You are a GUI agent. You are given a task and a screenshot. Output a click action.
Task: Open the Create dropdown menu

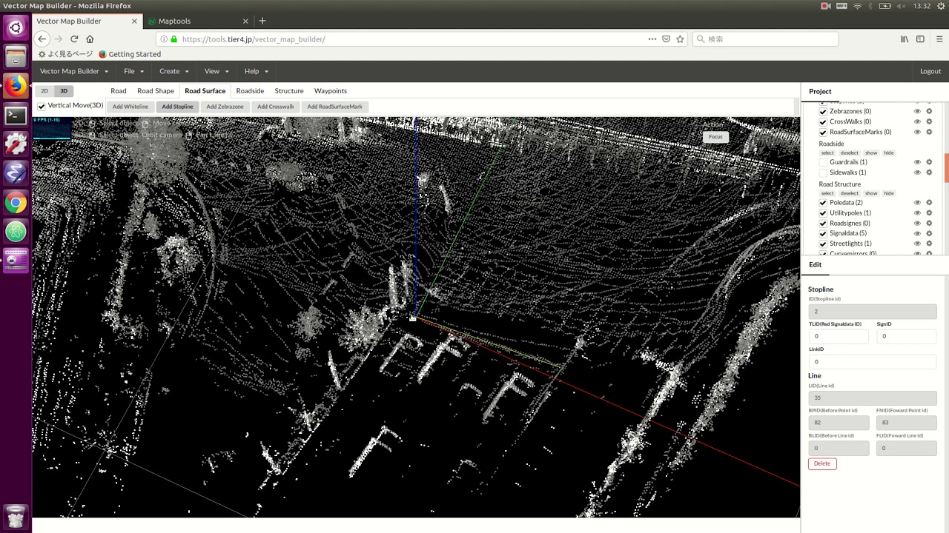(173, 71)
